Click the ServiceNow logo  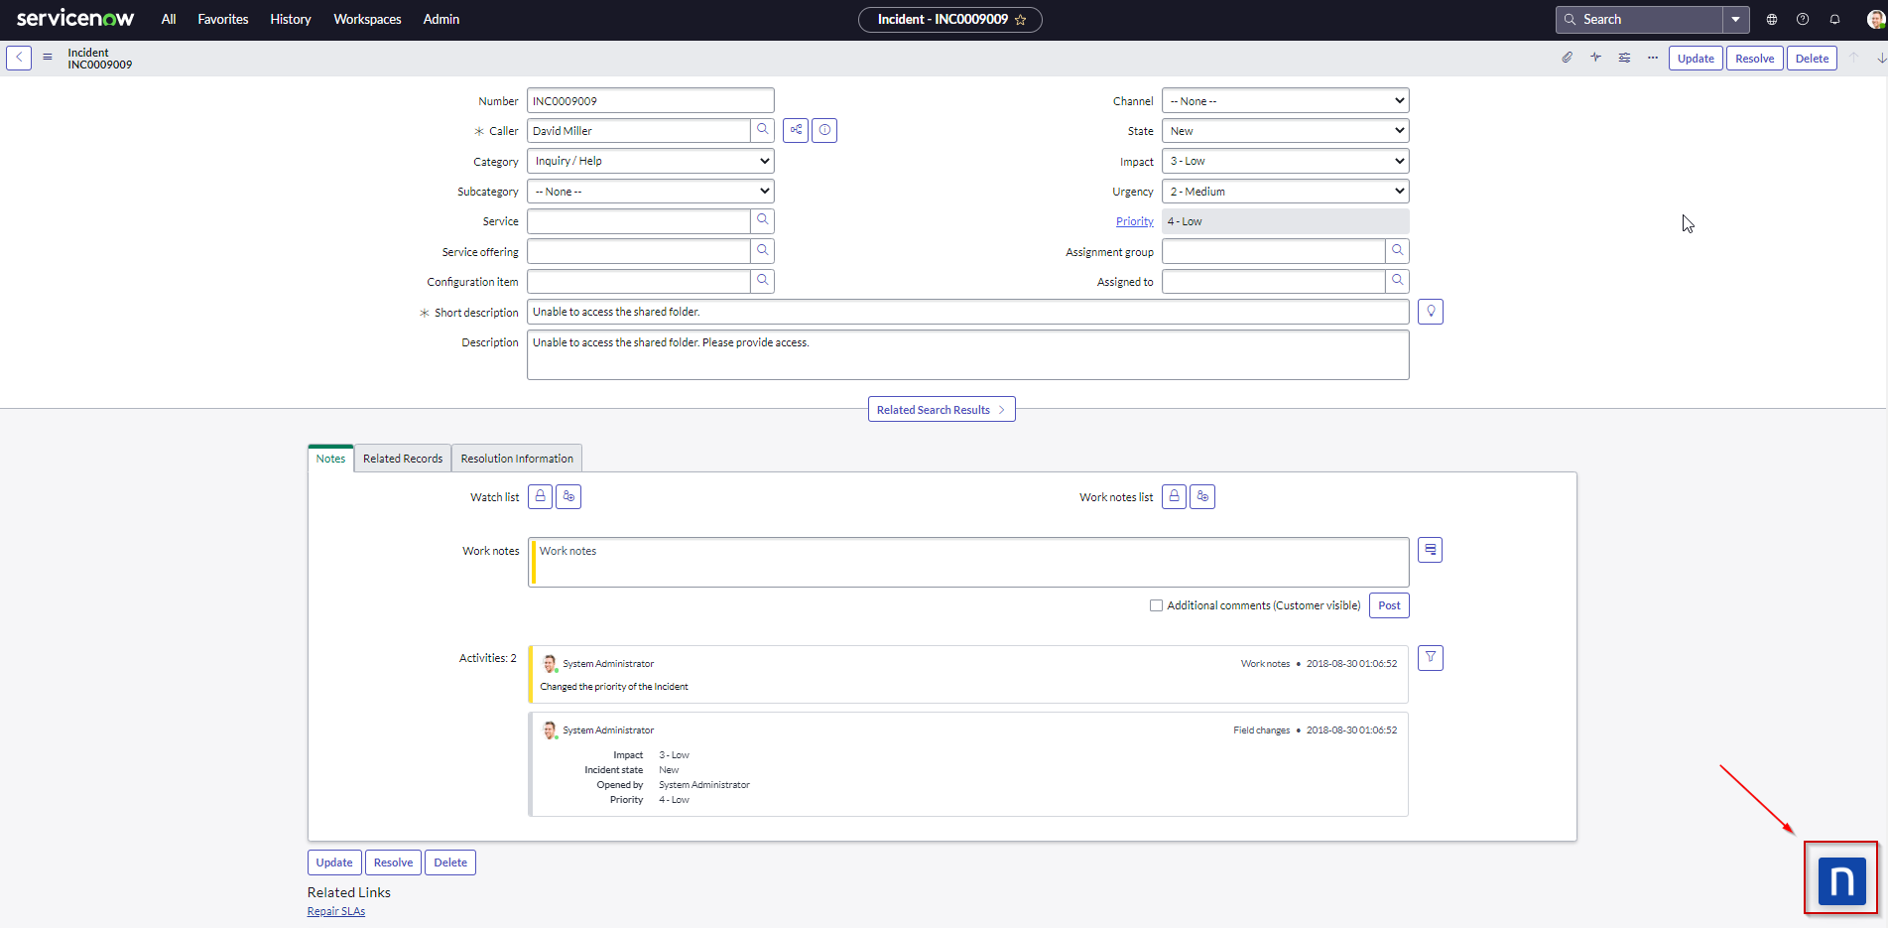click(x=75, y=19)
